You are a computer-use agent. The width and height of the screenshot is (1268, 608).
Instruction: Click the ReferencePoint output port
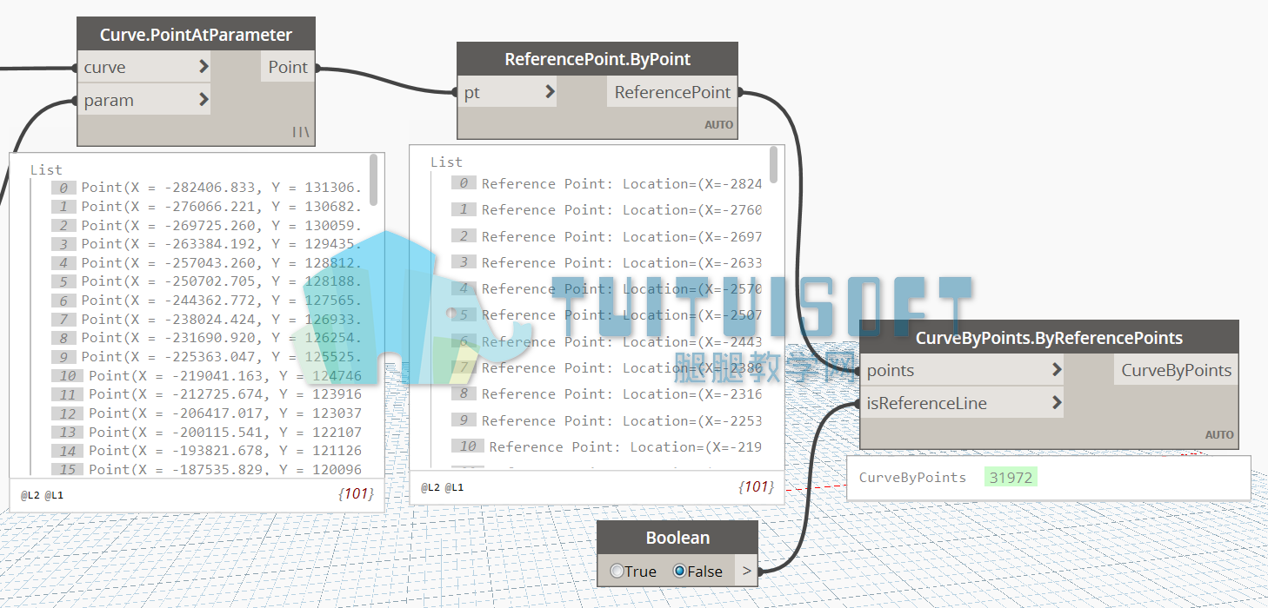point(672,91)
